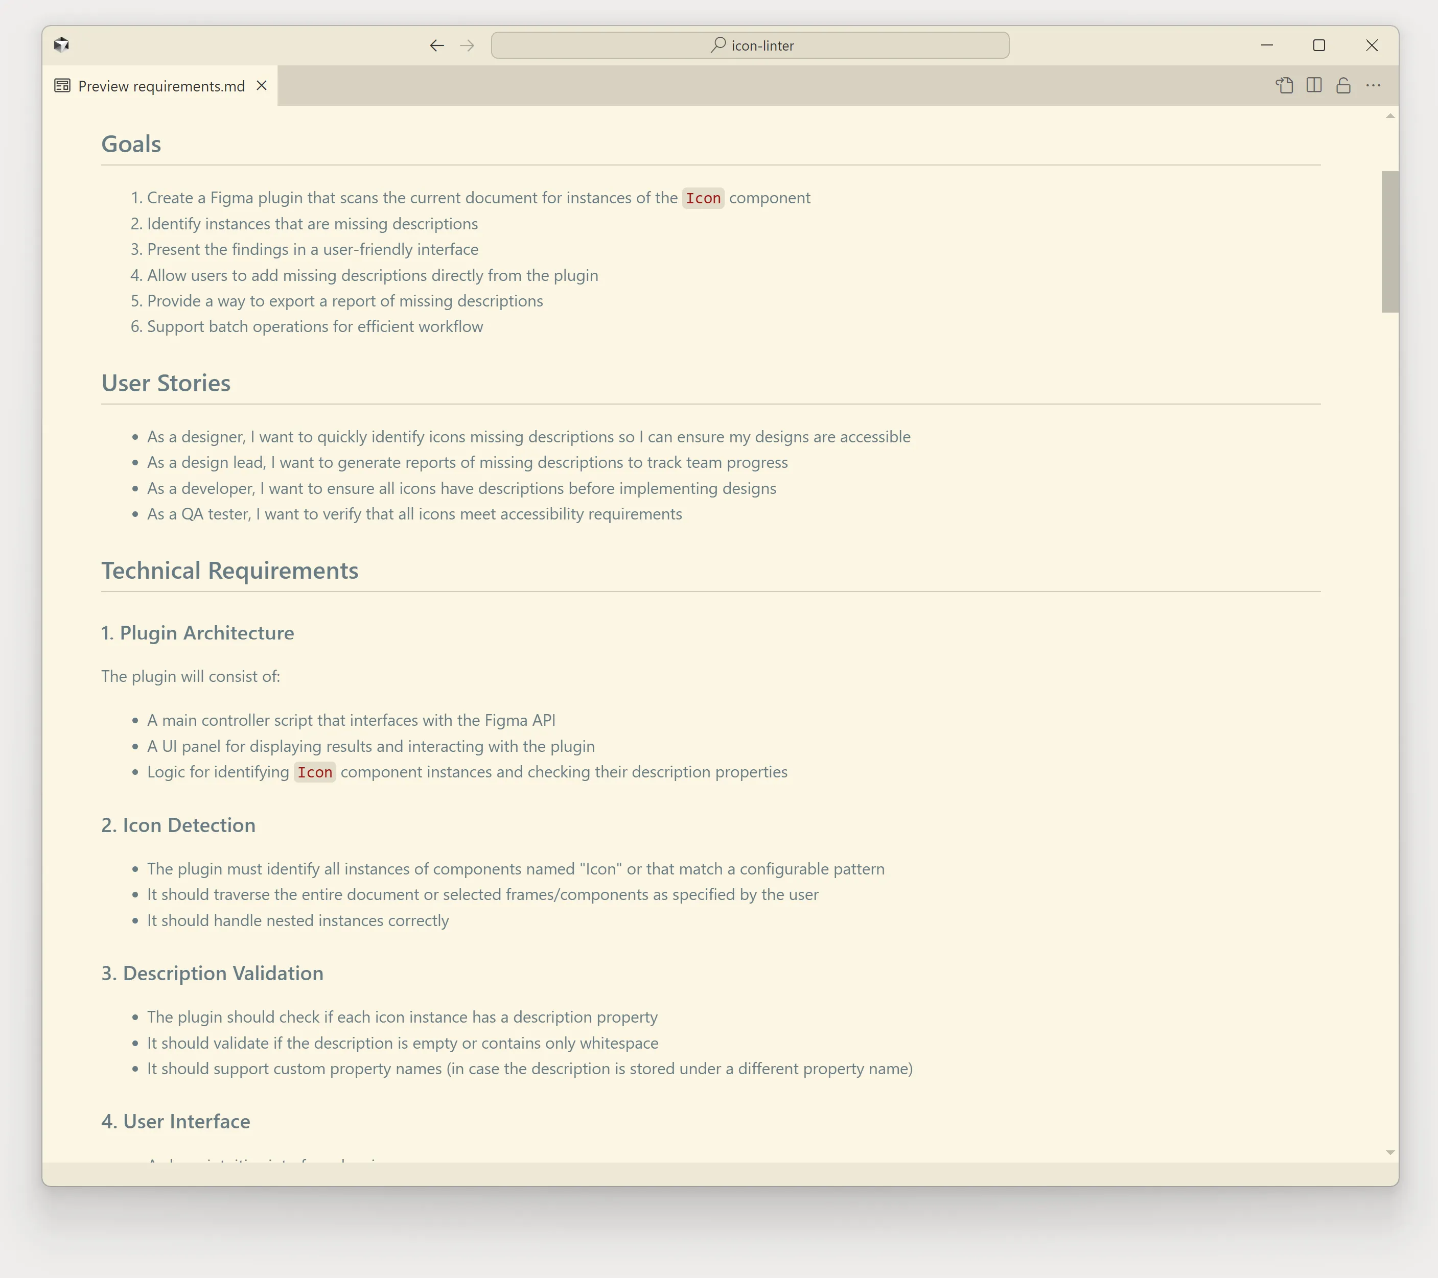The width and height of the screenshot is (1438, 1278).
Task: Click the VS Code app logo icon
Action: click(61, 45)
